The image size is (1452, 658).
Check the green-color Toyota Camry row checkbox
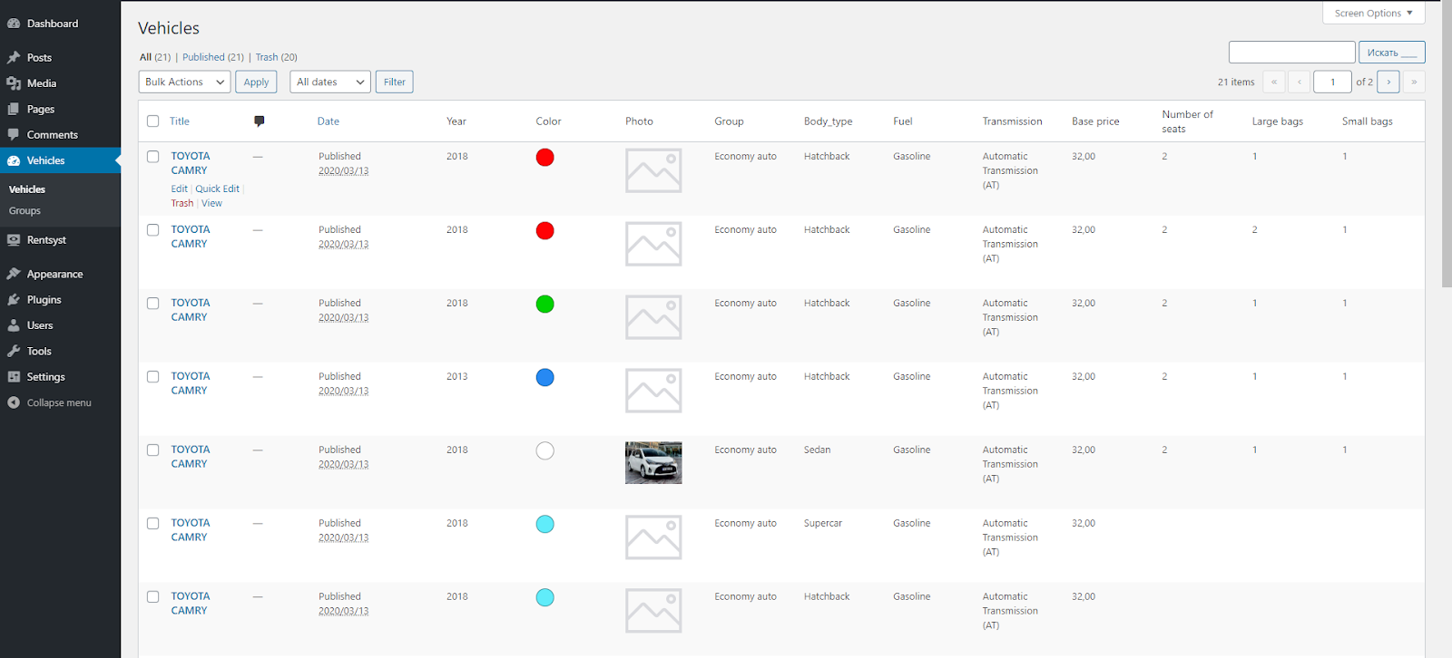[x=153, y=304]
